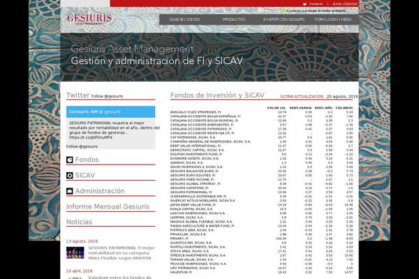Open Catalana Occidente Renta Fija CP, FI

pyautogui.click(x=203, y=133)
